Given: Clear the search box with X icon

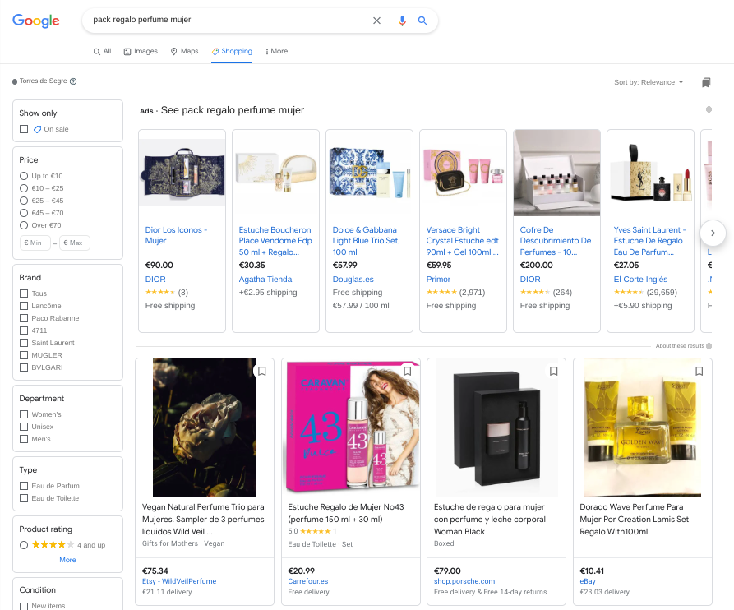Looking at the screenshot, I should [376, 21].
